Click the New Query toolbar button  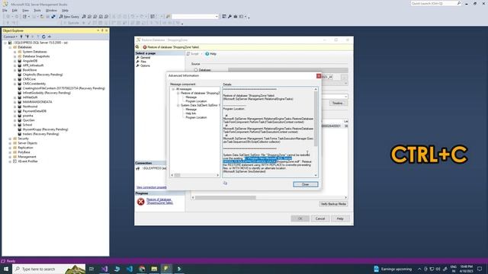coord(69,17)
